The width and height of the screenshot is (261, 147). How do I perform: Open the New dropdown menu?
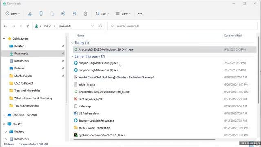[13, 13]
